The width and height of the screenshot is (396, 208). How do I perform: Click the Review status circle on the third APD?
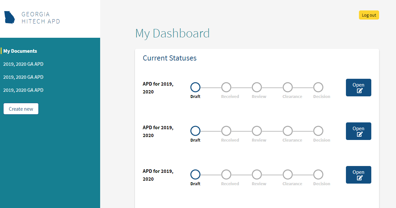tap(257, 174)
